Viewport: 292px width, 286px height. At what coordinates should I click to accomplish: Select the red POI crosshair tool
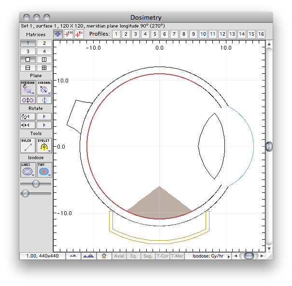point(69,34)
